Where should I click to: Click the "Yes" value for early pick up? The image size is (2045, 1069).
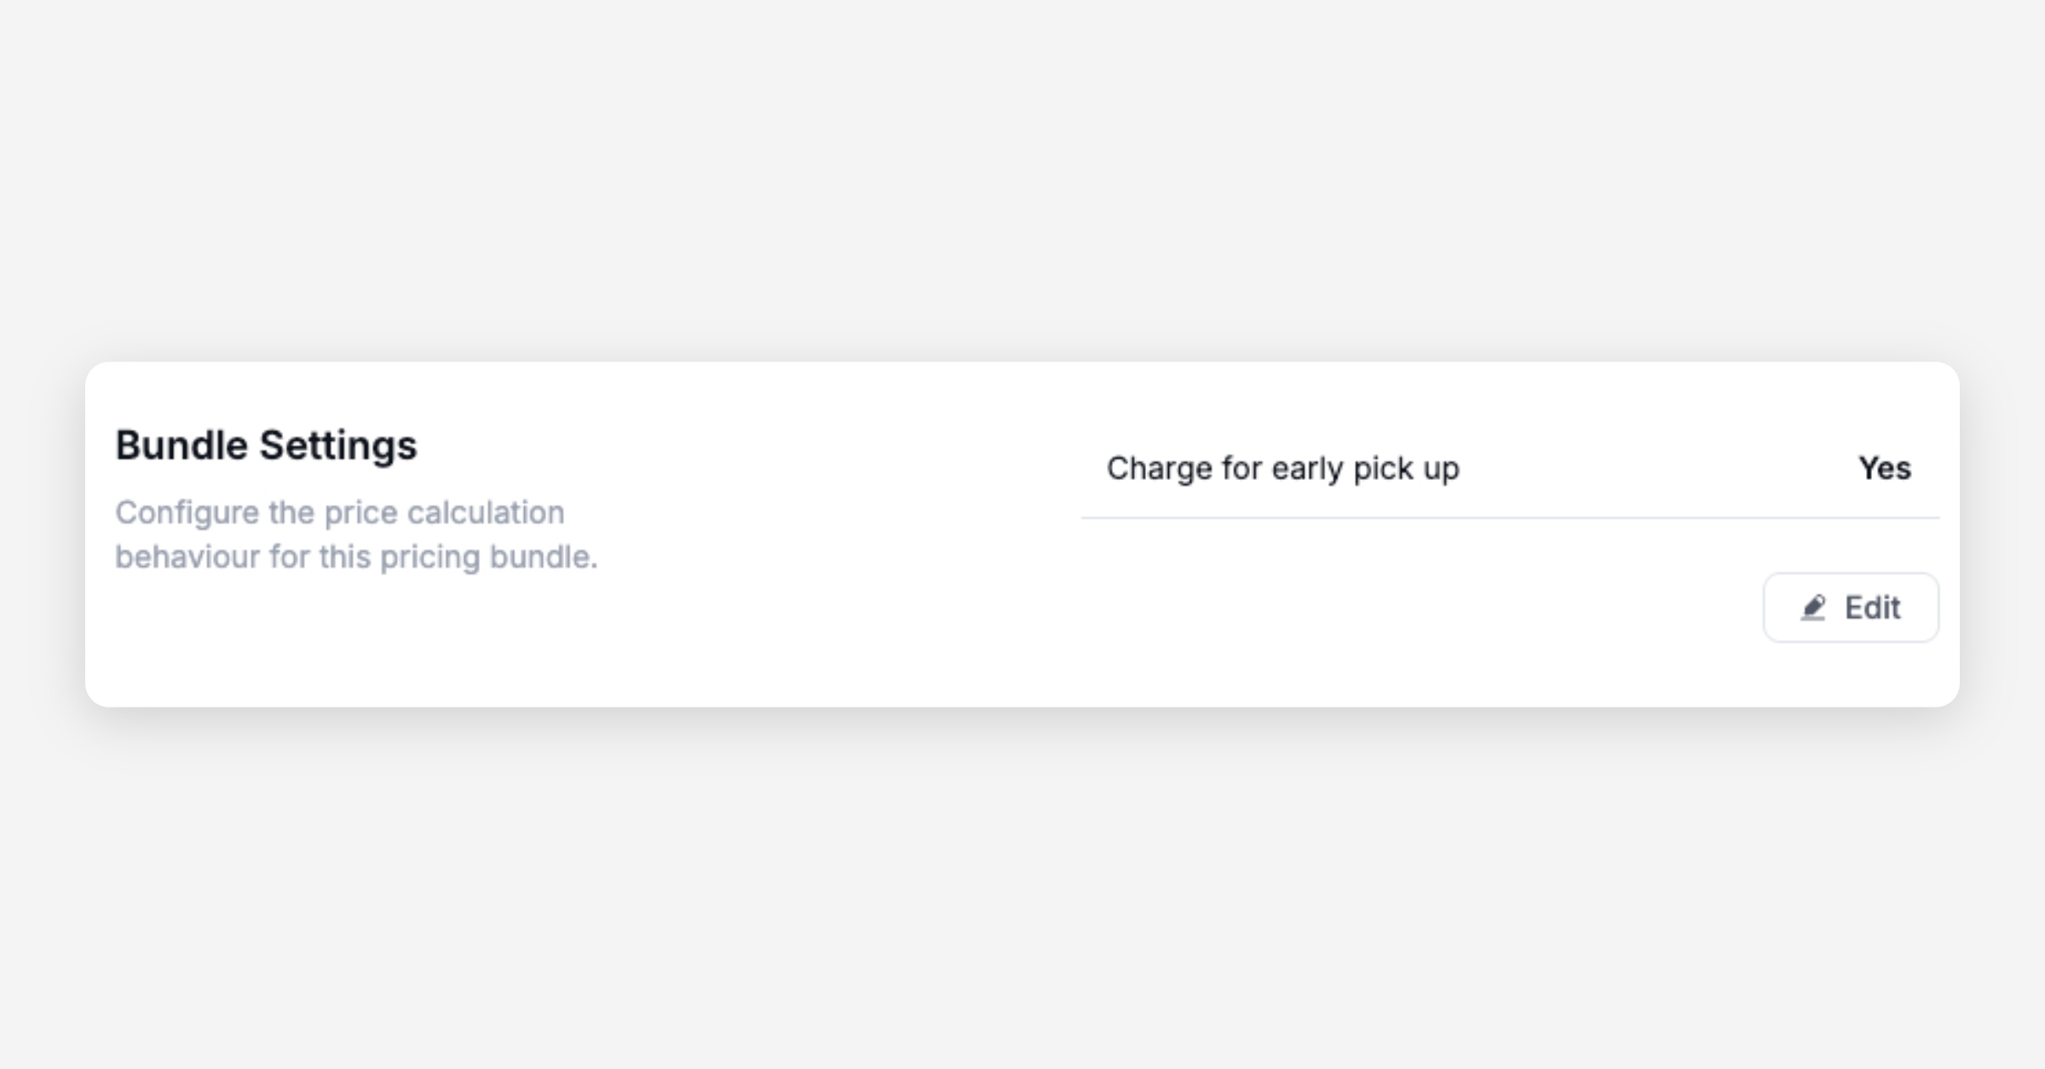click(1884, 468)
